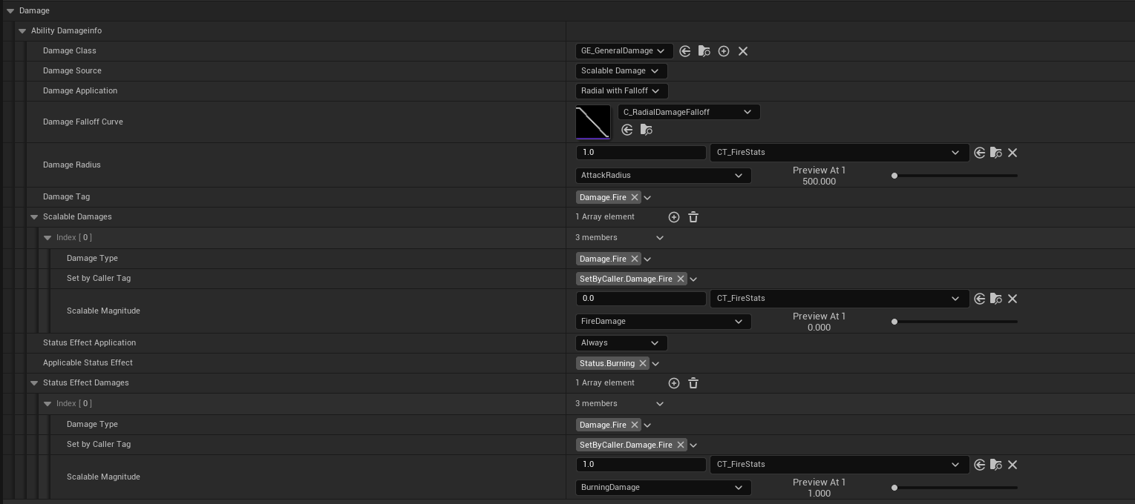Open tag picker beside Status Effect Set by Caller Tag
Image resolution: width=1135 pixels, height=504 pixels.
(x=693, y=445)
